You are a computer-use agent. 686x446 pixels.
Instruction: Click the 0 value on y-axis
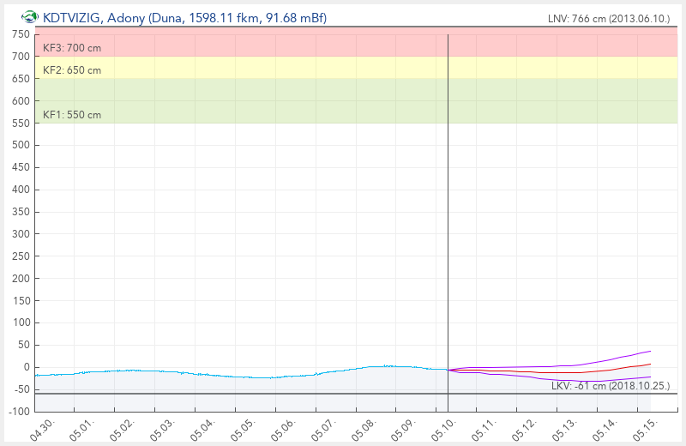tap(27, 367)
